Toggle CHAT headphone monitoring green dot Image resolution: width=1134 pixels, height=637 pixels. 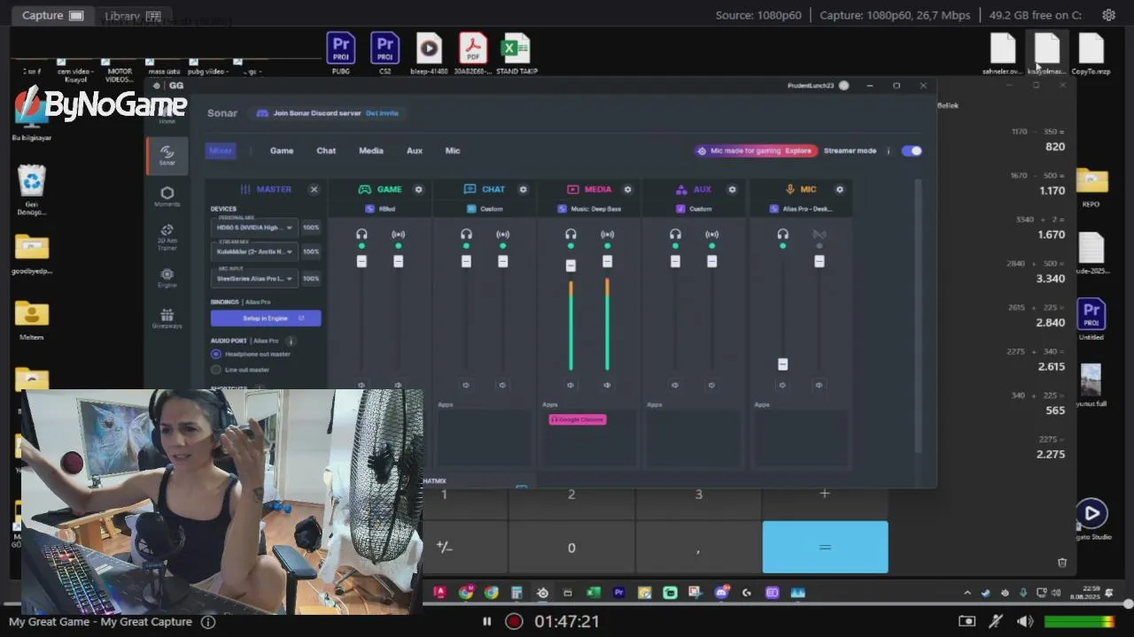pyautogui.click(x=466, y=246)
